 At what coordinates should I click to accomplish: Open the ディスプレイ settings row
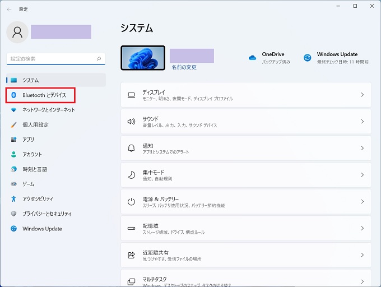pos(246,95)
